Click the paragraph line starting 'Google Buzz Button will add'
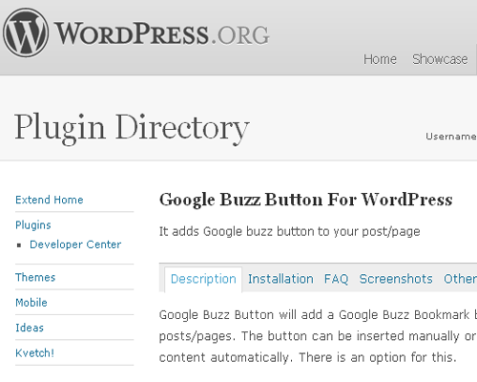Viewport: 477px width, 382px height. (x=318, y=315)
